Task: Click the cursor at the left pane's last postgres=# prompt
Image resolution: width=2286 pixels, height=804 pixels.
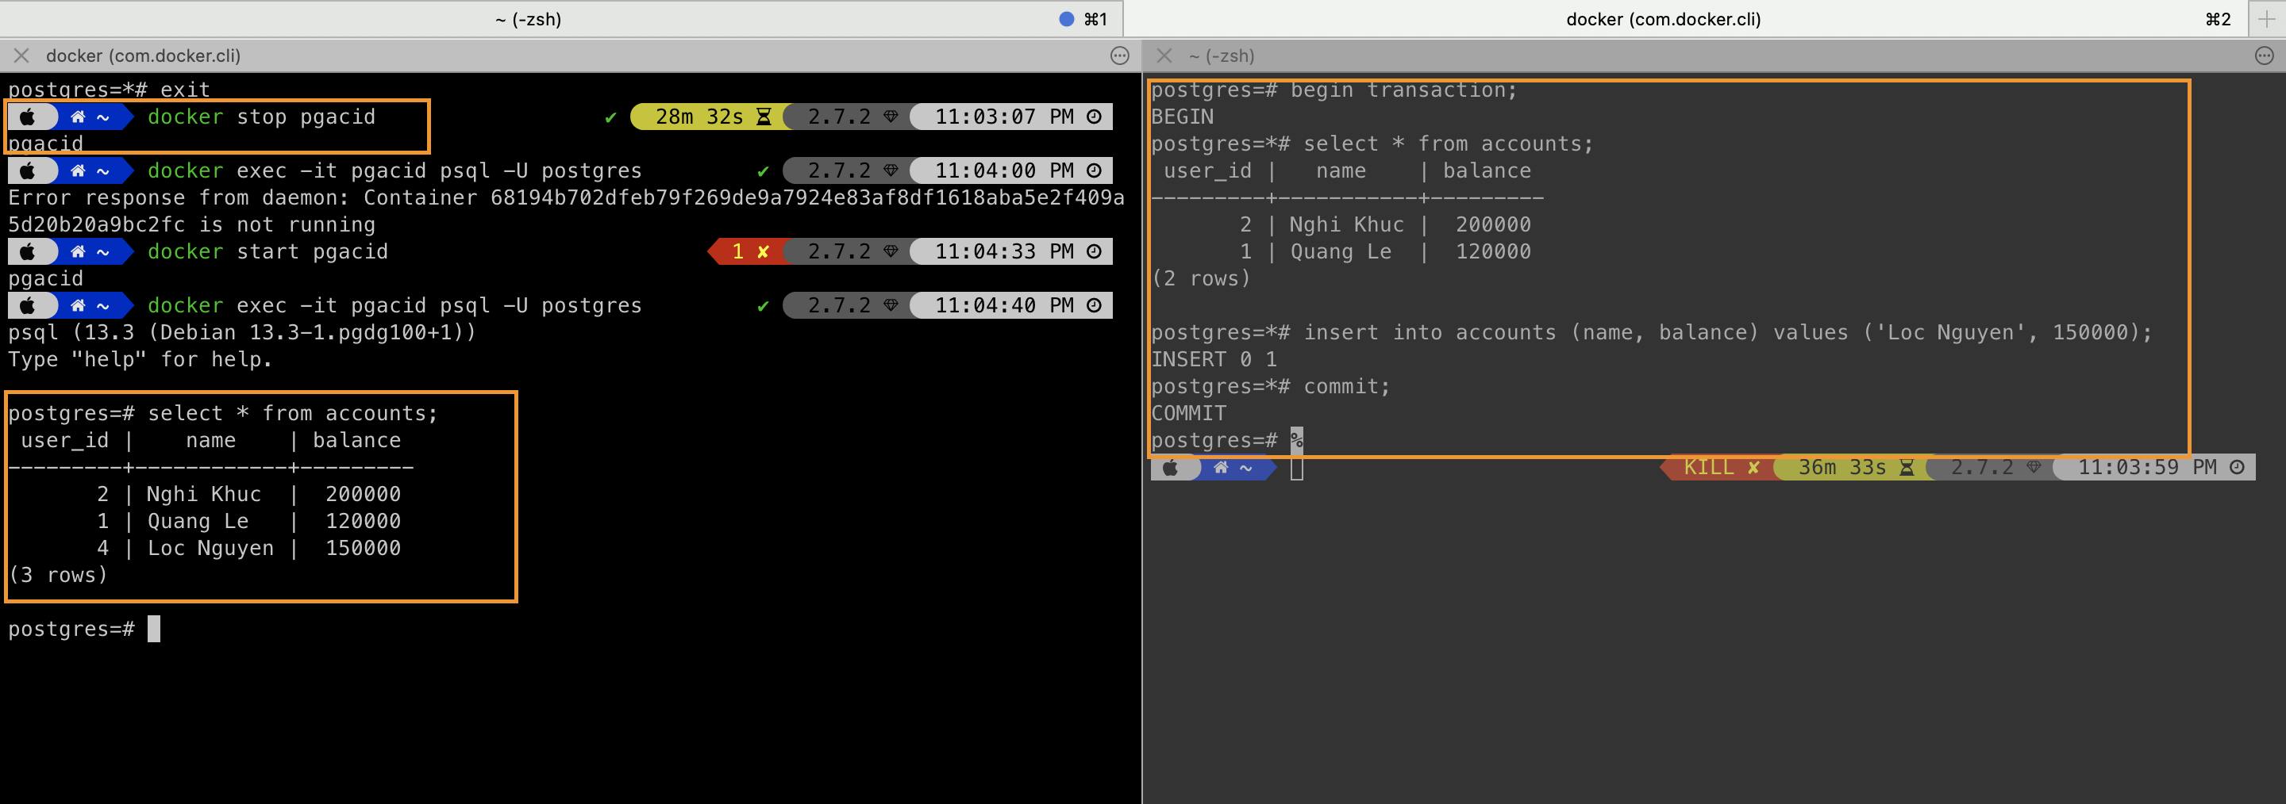Action: (x=153, y=629)
